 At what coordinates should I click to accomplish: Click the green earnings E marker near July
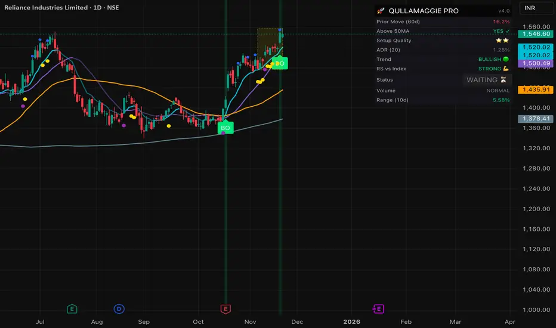72,309
